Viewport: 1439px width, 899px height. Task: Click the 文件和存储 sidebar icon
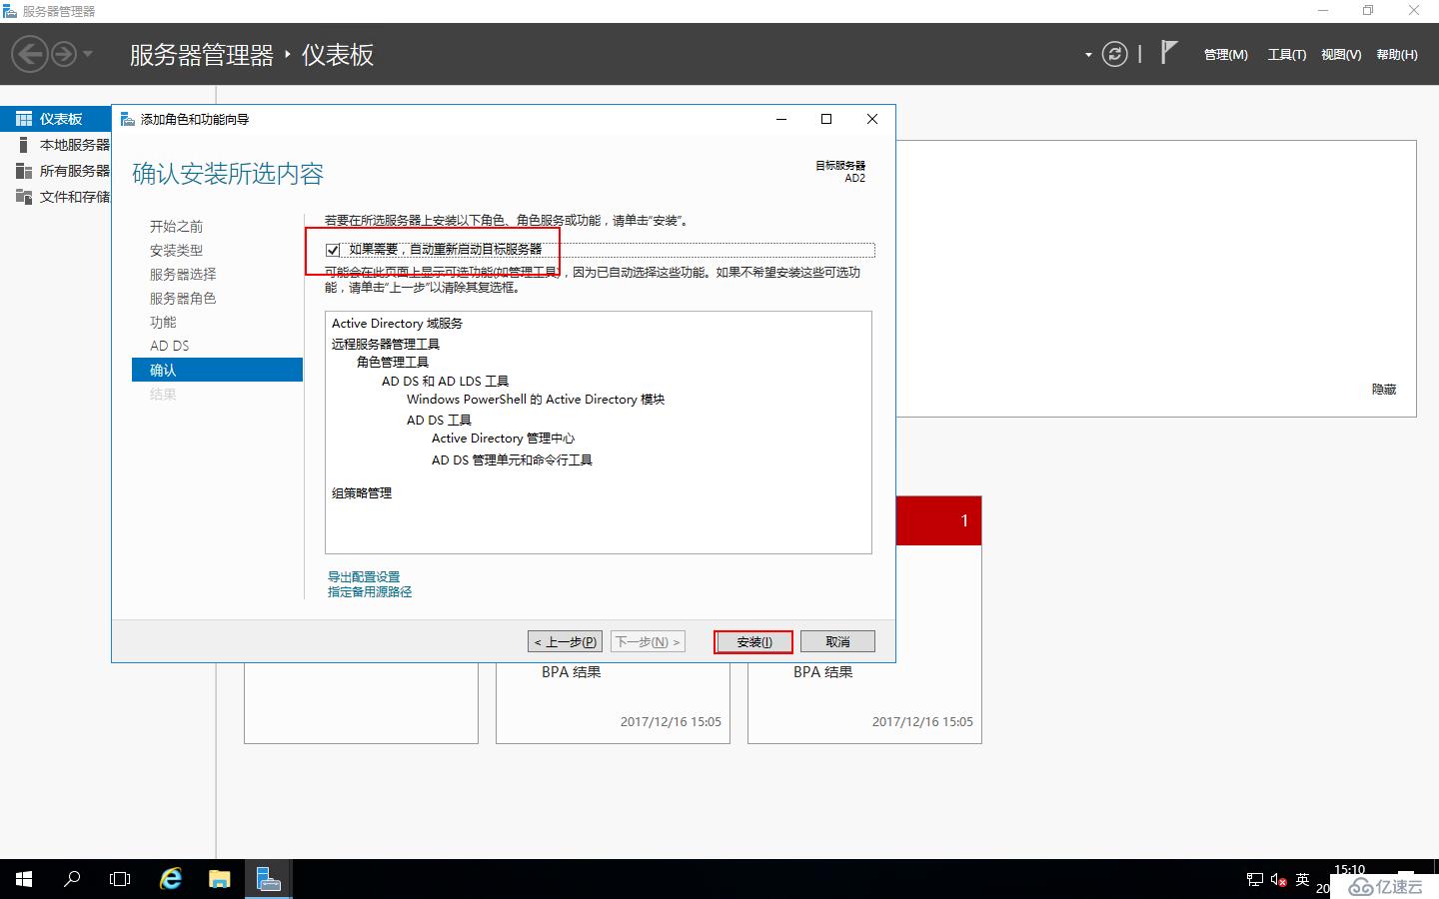pos(24,197)
